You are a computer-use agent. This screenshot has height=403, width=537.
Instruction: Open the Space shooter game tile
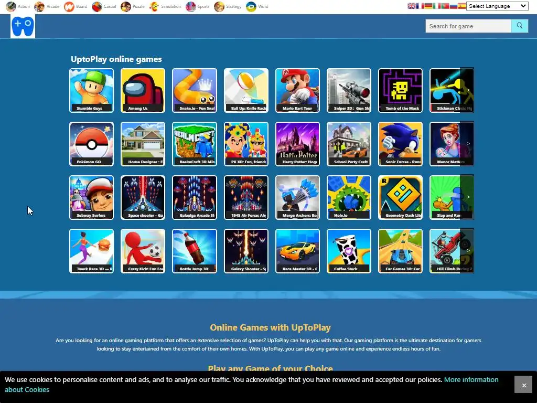(143, 197)
